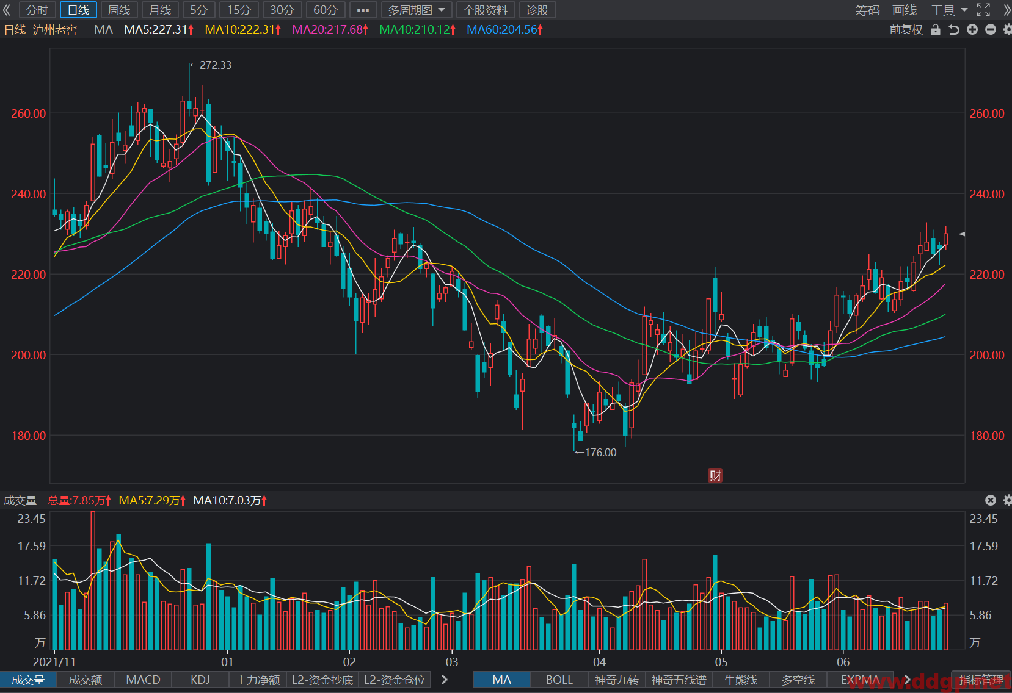The image size is (1012, 693).
Task: Zoom out with the minus icon
Action: pos(991,29)
